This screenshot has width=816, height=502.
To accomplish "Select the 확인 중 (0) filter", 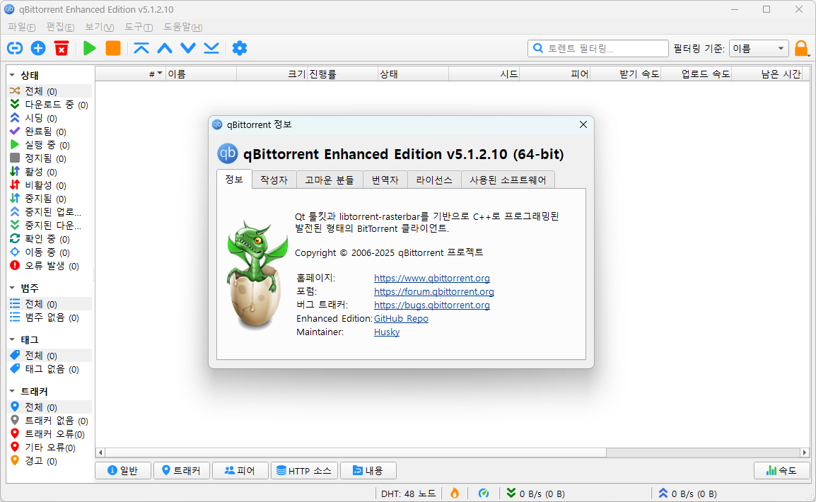I will [49, 239].
